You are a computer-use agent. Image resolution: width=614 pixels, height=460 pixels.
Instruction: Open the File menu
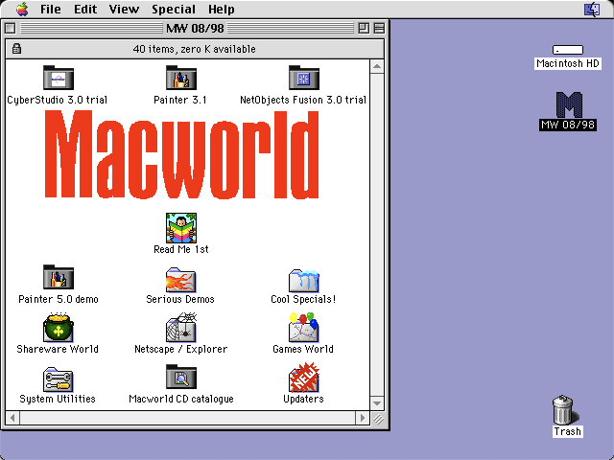(51, 9)
